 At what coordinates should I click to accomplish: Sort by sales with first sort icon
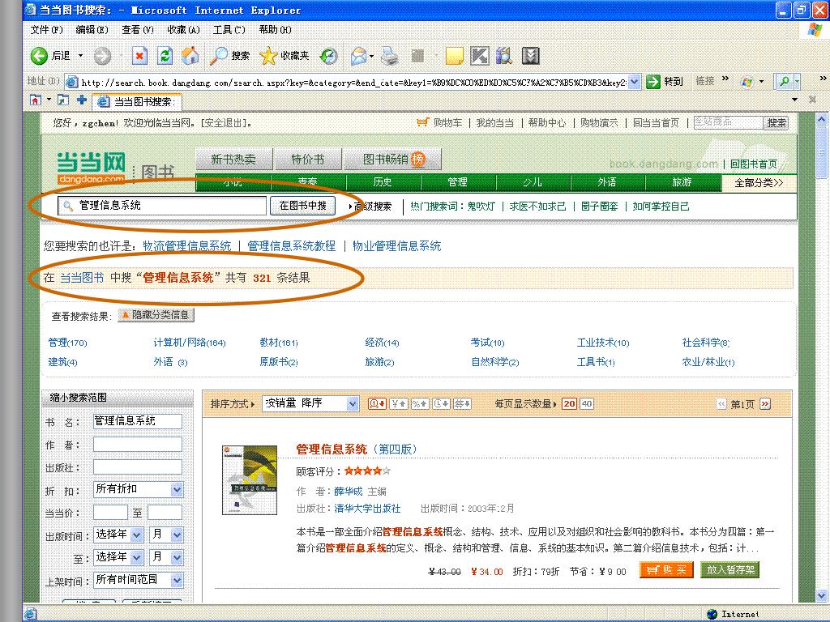pyautogui.click(x=377, y=404)
